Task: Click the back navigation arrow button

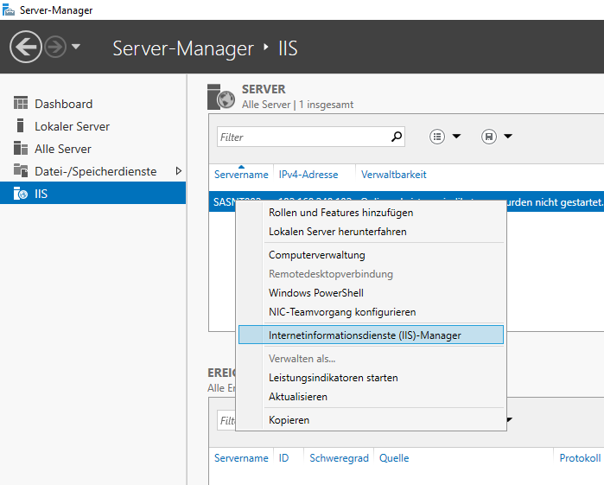Action: click(26, 47)
